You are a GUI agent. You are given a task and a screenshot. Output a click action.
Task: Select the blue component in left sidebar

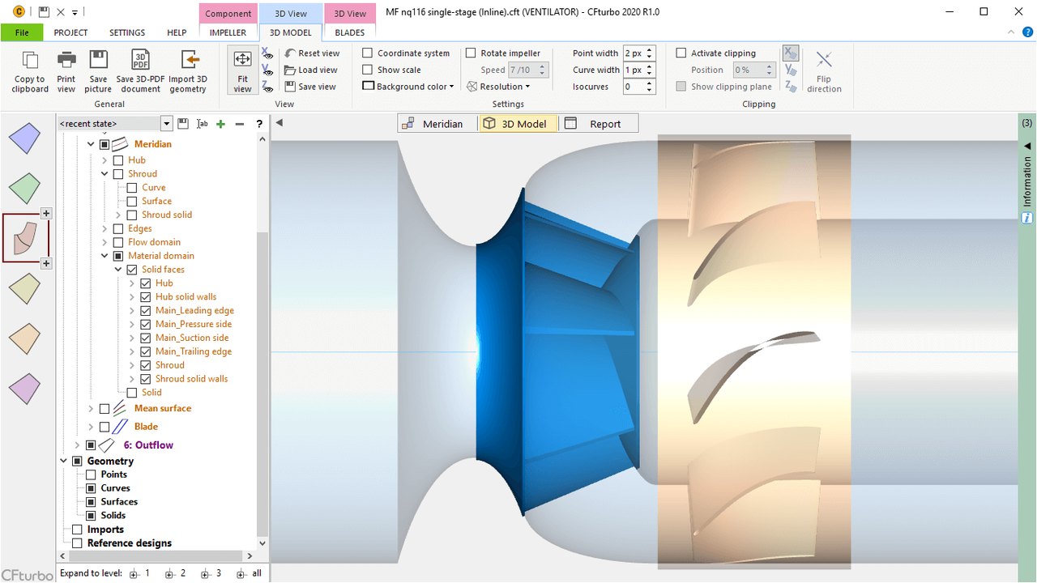(x=24, y=138)
